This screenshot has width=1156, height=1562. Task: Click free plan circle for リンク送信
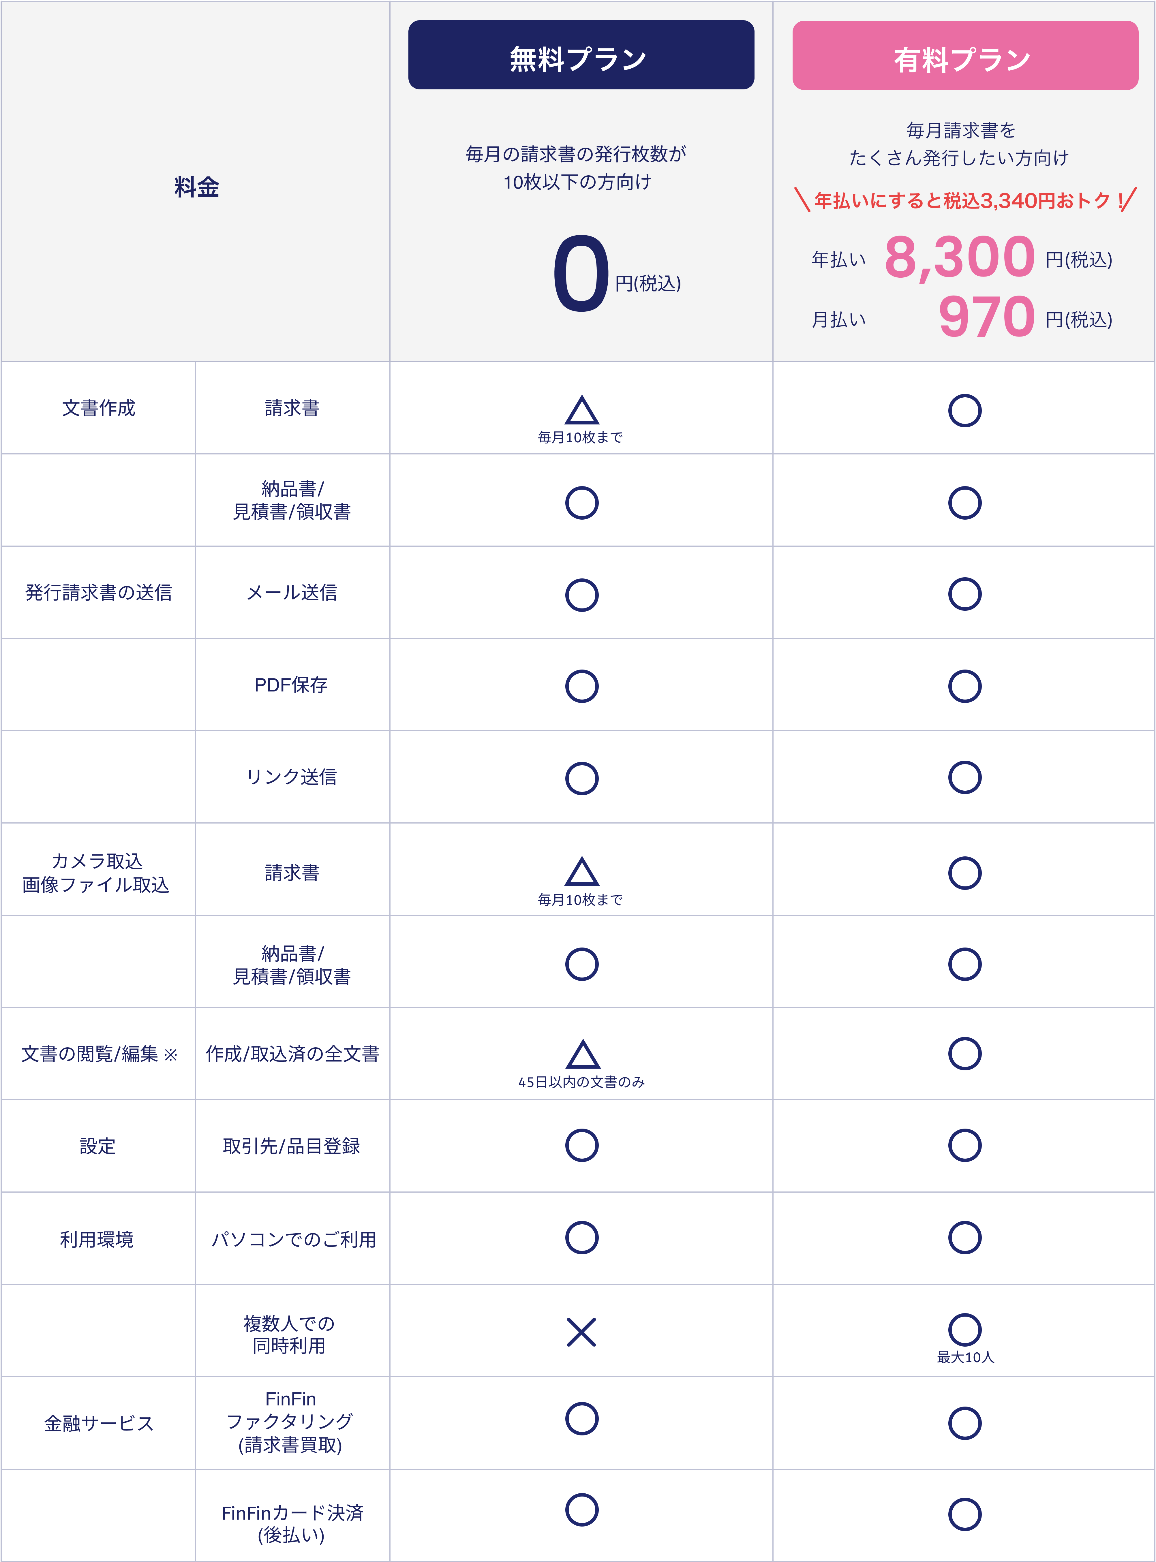[x=581, y=779]
